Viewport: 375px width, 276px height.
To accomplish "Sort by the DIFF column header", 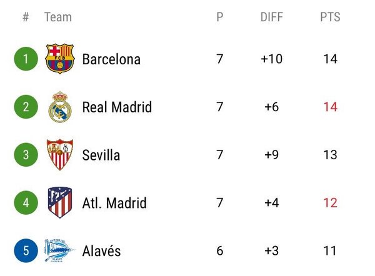I will (x=272, y=17).
